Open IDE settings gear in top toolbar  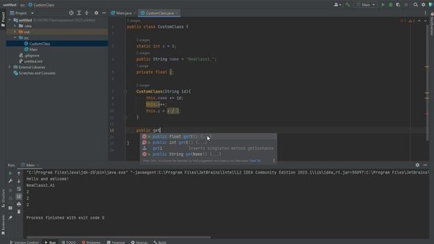(423, 5)
